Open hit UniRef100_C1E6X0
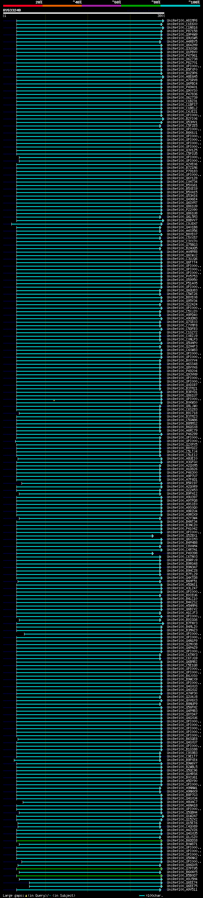This screenshot has height=898, width=203. (182, 24)
